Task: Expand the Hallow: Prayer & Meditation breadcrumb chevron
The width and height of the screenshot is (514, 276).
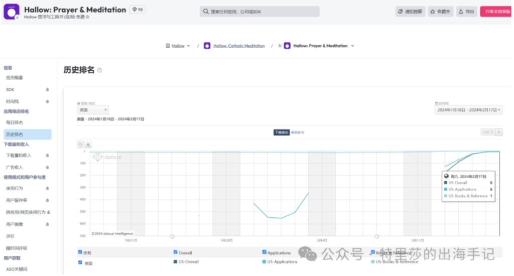Action: pos(353,46)
